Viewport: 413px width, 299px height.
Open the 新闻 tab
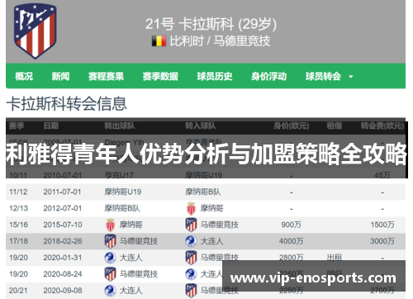click(60, 76)
